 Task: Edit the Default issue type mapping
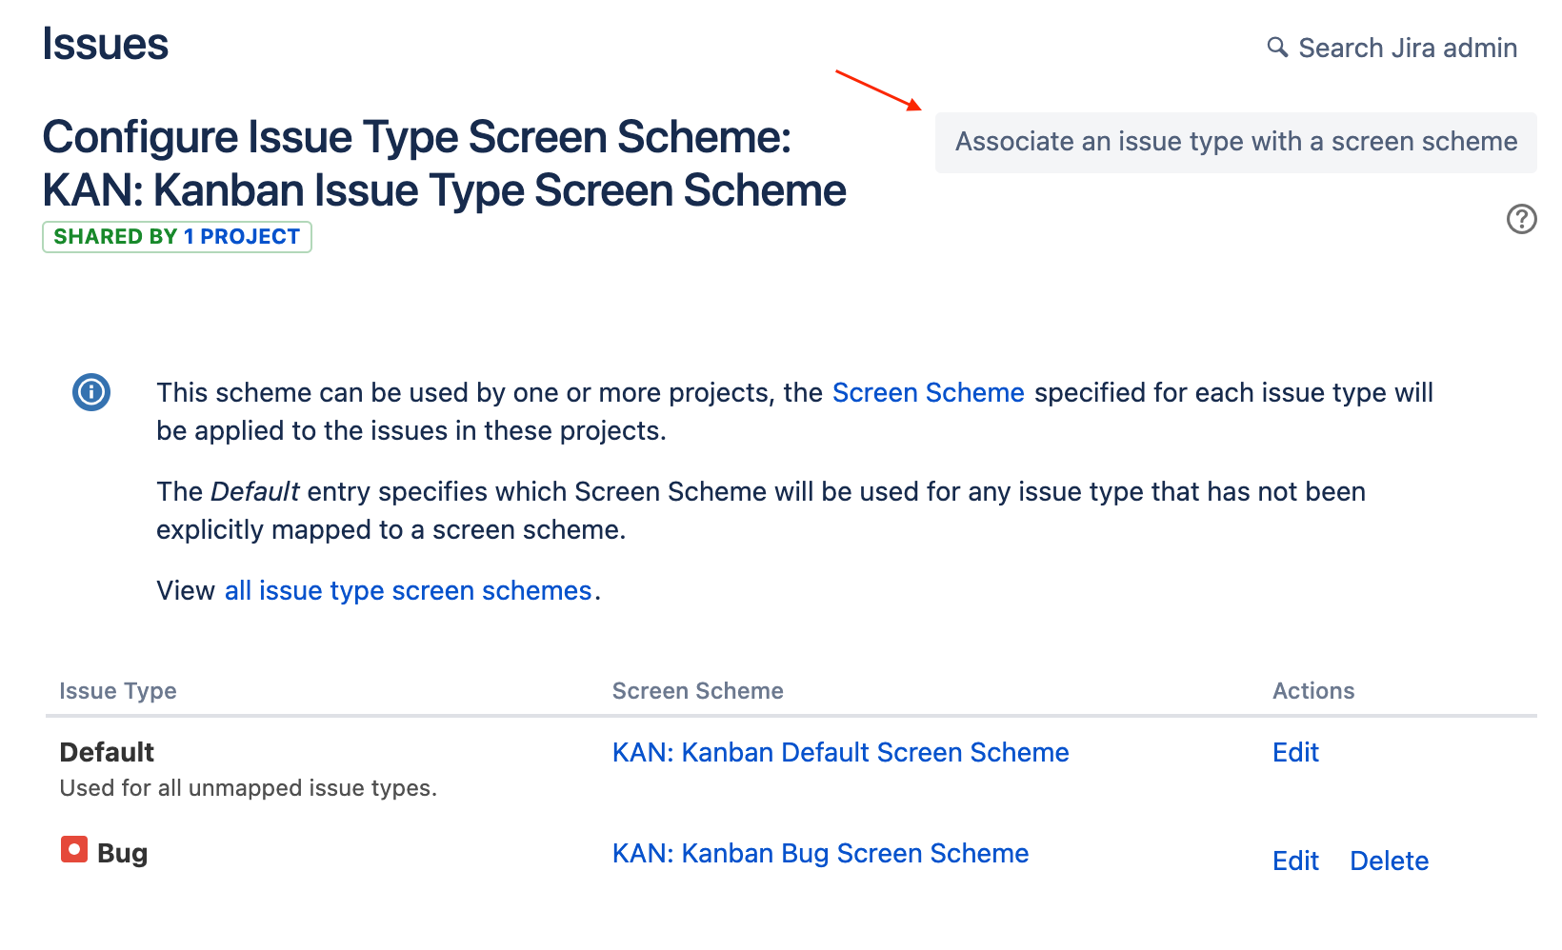(x=1295, y=752)
